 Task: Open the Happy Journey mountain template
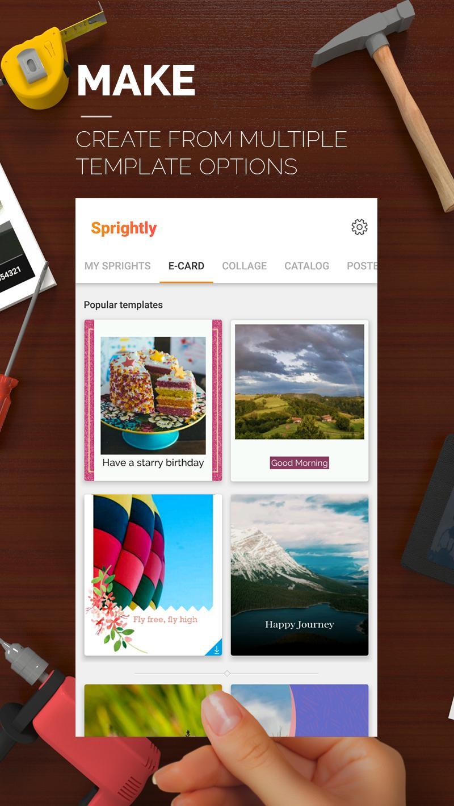pos(300,575)
